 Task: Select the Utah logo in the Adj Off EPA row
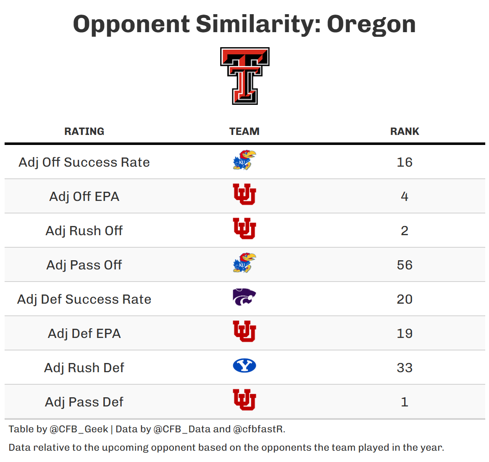[x=244, y=194]
